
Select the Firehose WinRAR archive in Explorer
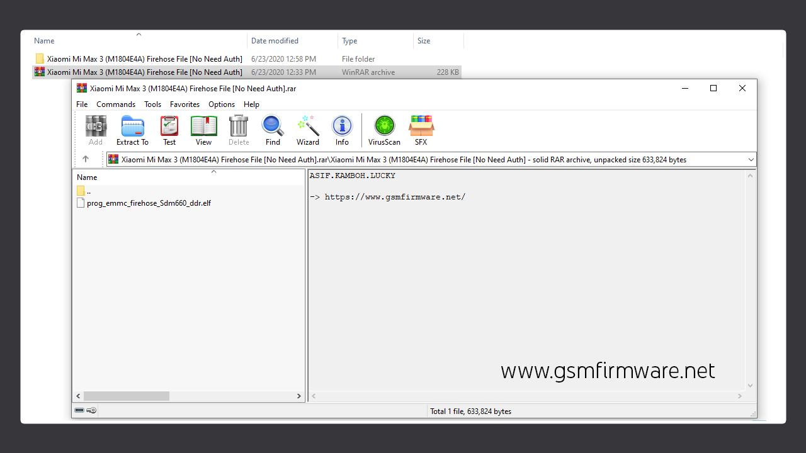pyautogui.click(x=139, y=72)
